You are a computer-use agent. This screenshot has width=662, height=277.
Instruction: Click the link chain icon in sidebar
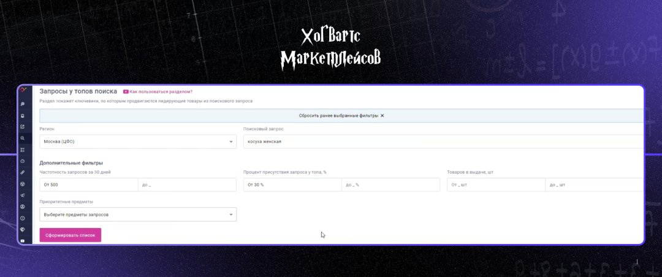(23, 172)
